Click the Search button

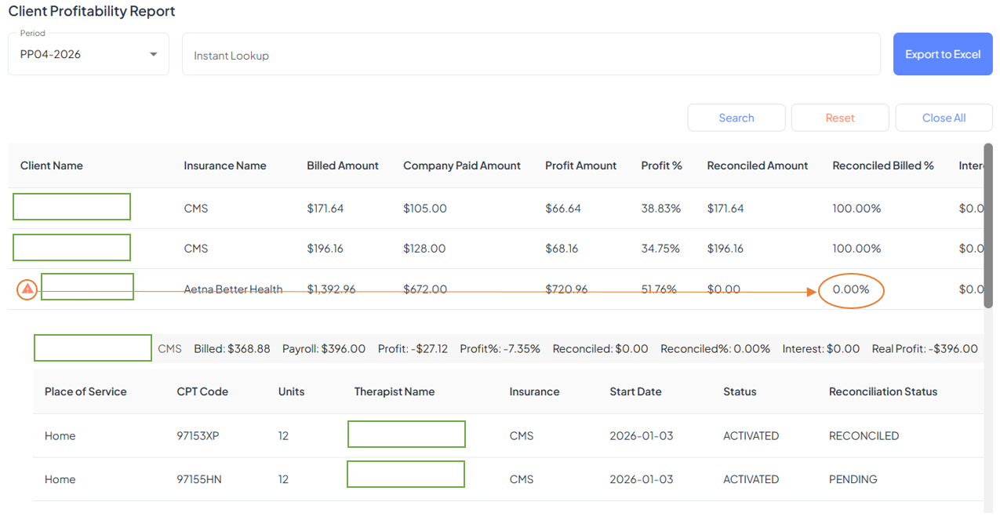click(x=736, y=117)
